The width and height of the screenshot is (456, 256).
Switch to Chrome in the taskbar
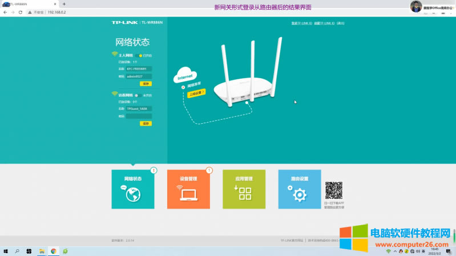54,251
